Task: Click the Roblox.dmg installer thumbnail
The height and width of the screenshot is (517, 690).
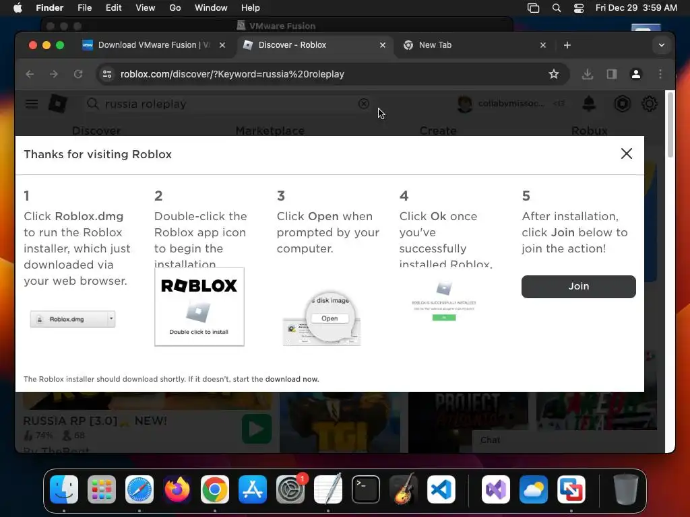Action: pyautogui.click(x=73, y=318)
